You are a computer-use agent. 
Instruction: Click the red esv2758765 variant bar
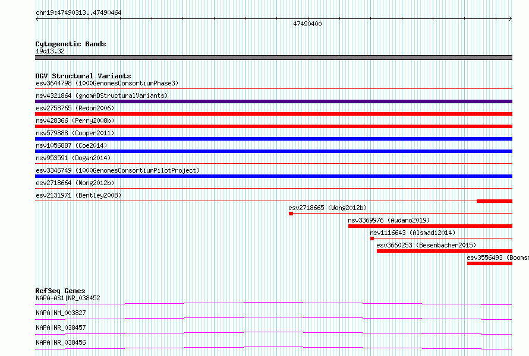273,114
